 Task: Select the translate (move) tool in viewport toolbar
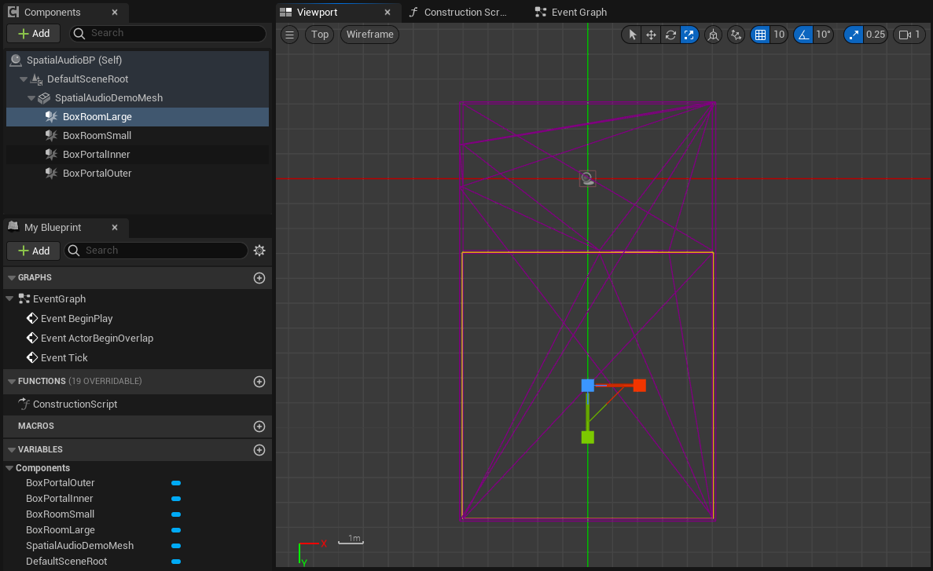(x=651, y=35)
